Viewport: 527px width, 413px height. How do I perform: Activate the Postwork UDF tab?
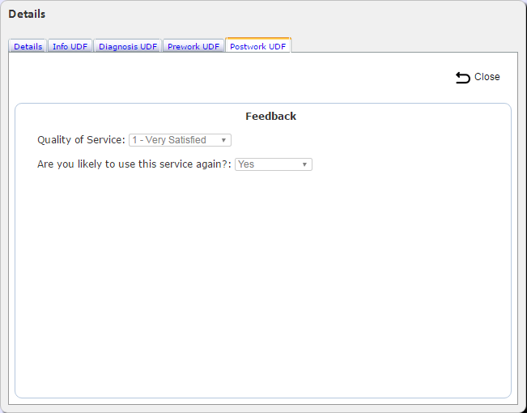coord(257,46)
